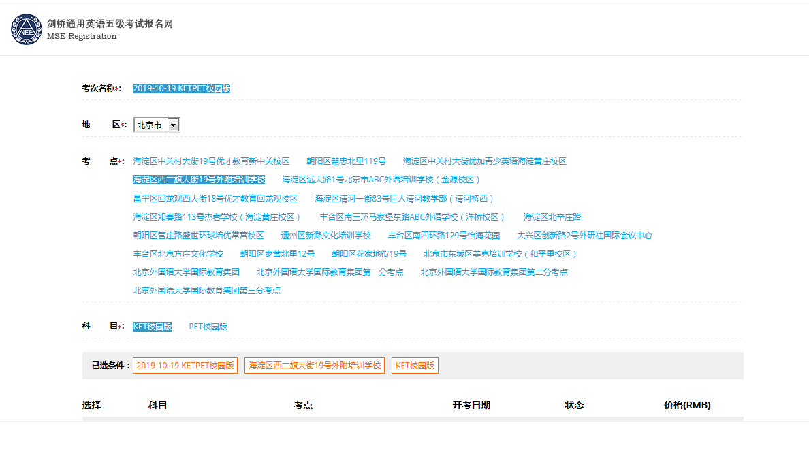
Task: Click the 考次名称 field label
Action: (x=101, y=88)
